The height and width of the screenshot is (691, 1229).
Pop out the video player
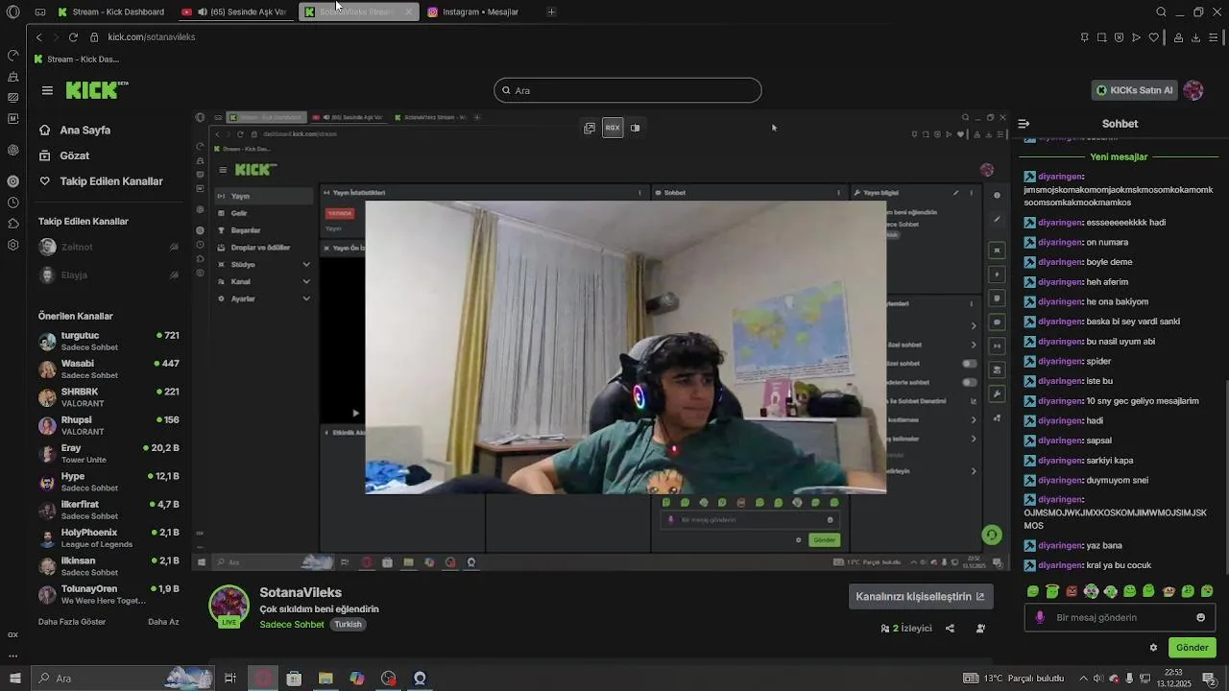click(590, 128)
